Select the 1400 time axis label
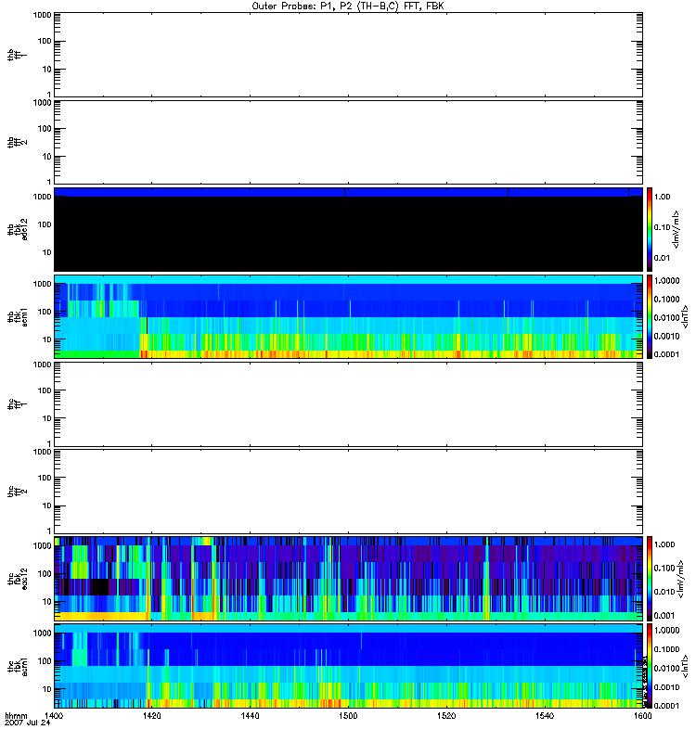 [55, 717]
